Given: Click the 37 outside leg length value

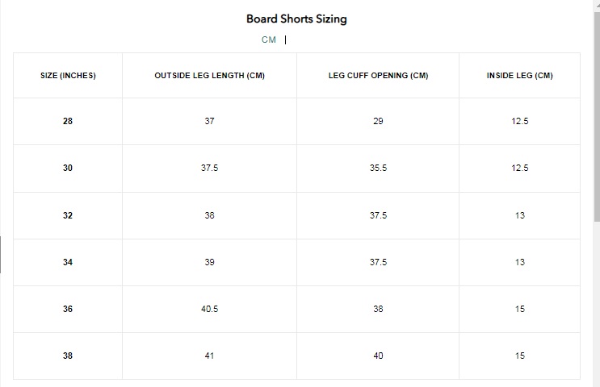Looking at the screenshot, I should coord(209,121).
